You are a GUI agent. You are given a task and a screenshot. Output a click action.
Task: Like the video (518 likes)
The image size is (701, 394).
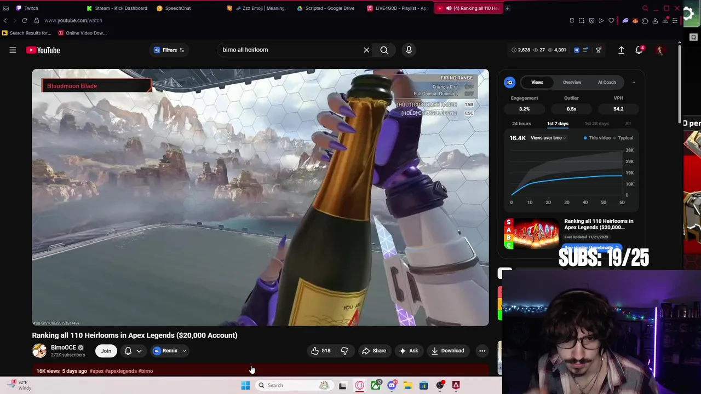(x=321, y=351)
